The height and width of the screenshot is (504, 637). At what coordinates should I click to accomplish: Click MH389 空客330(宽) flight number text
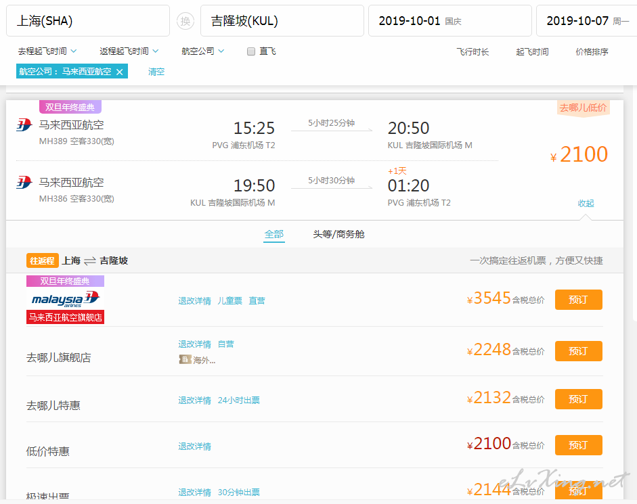(x=76, y=141)
